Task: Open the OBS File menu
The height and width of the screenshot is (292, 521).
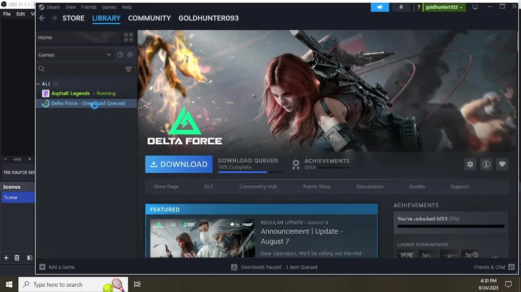Action: pyautogui.click(x=7, y=14)
